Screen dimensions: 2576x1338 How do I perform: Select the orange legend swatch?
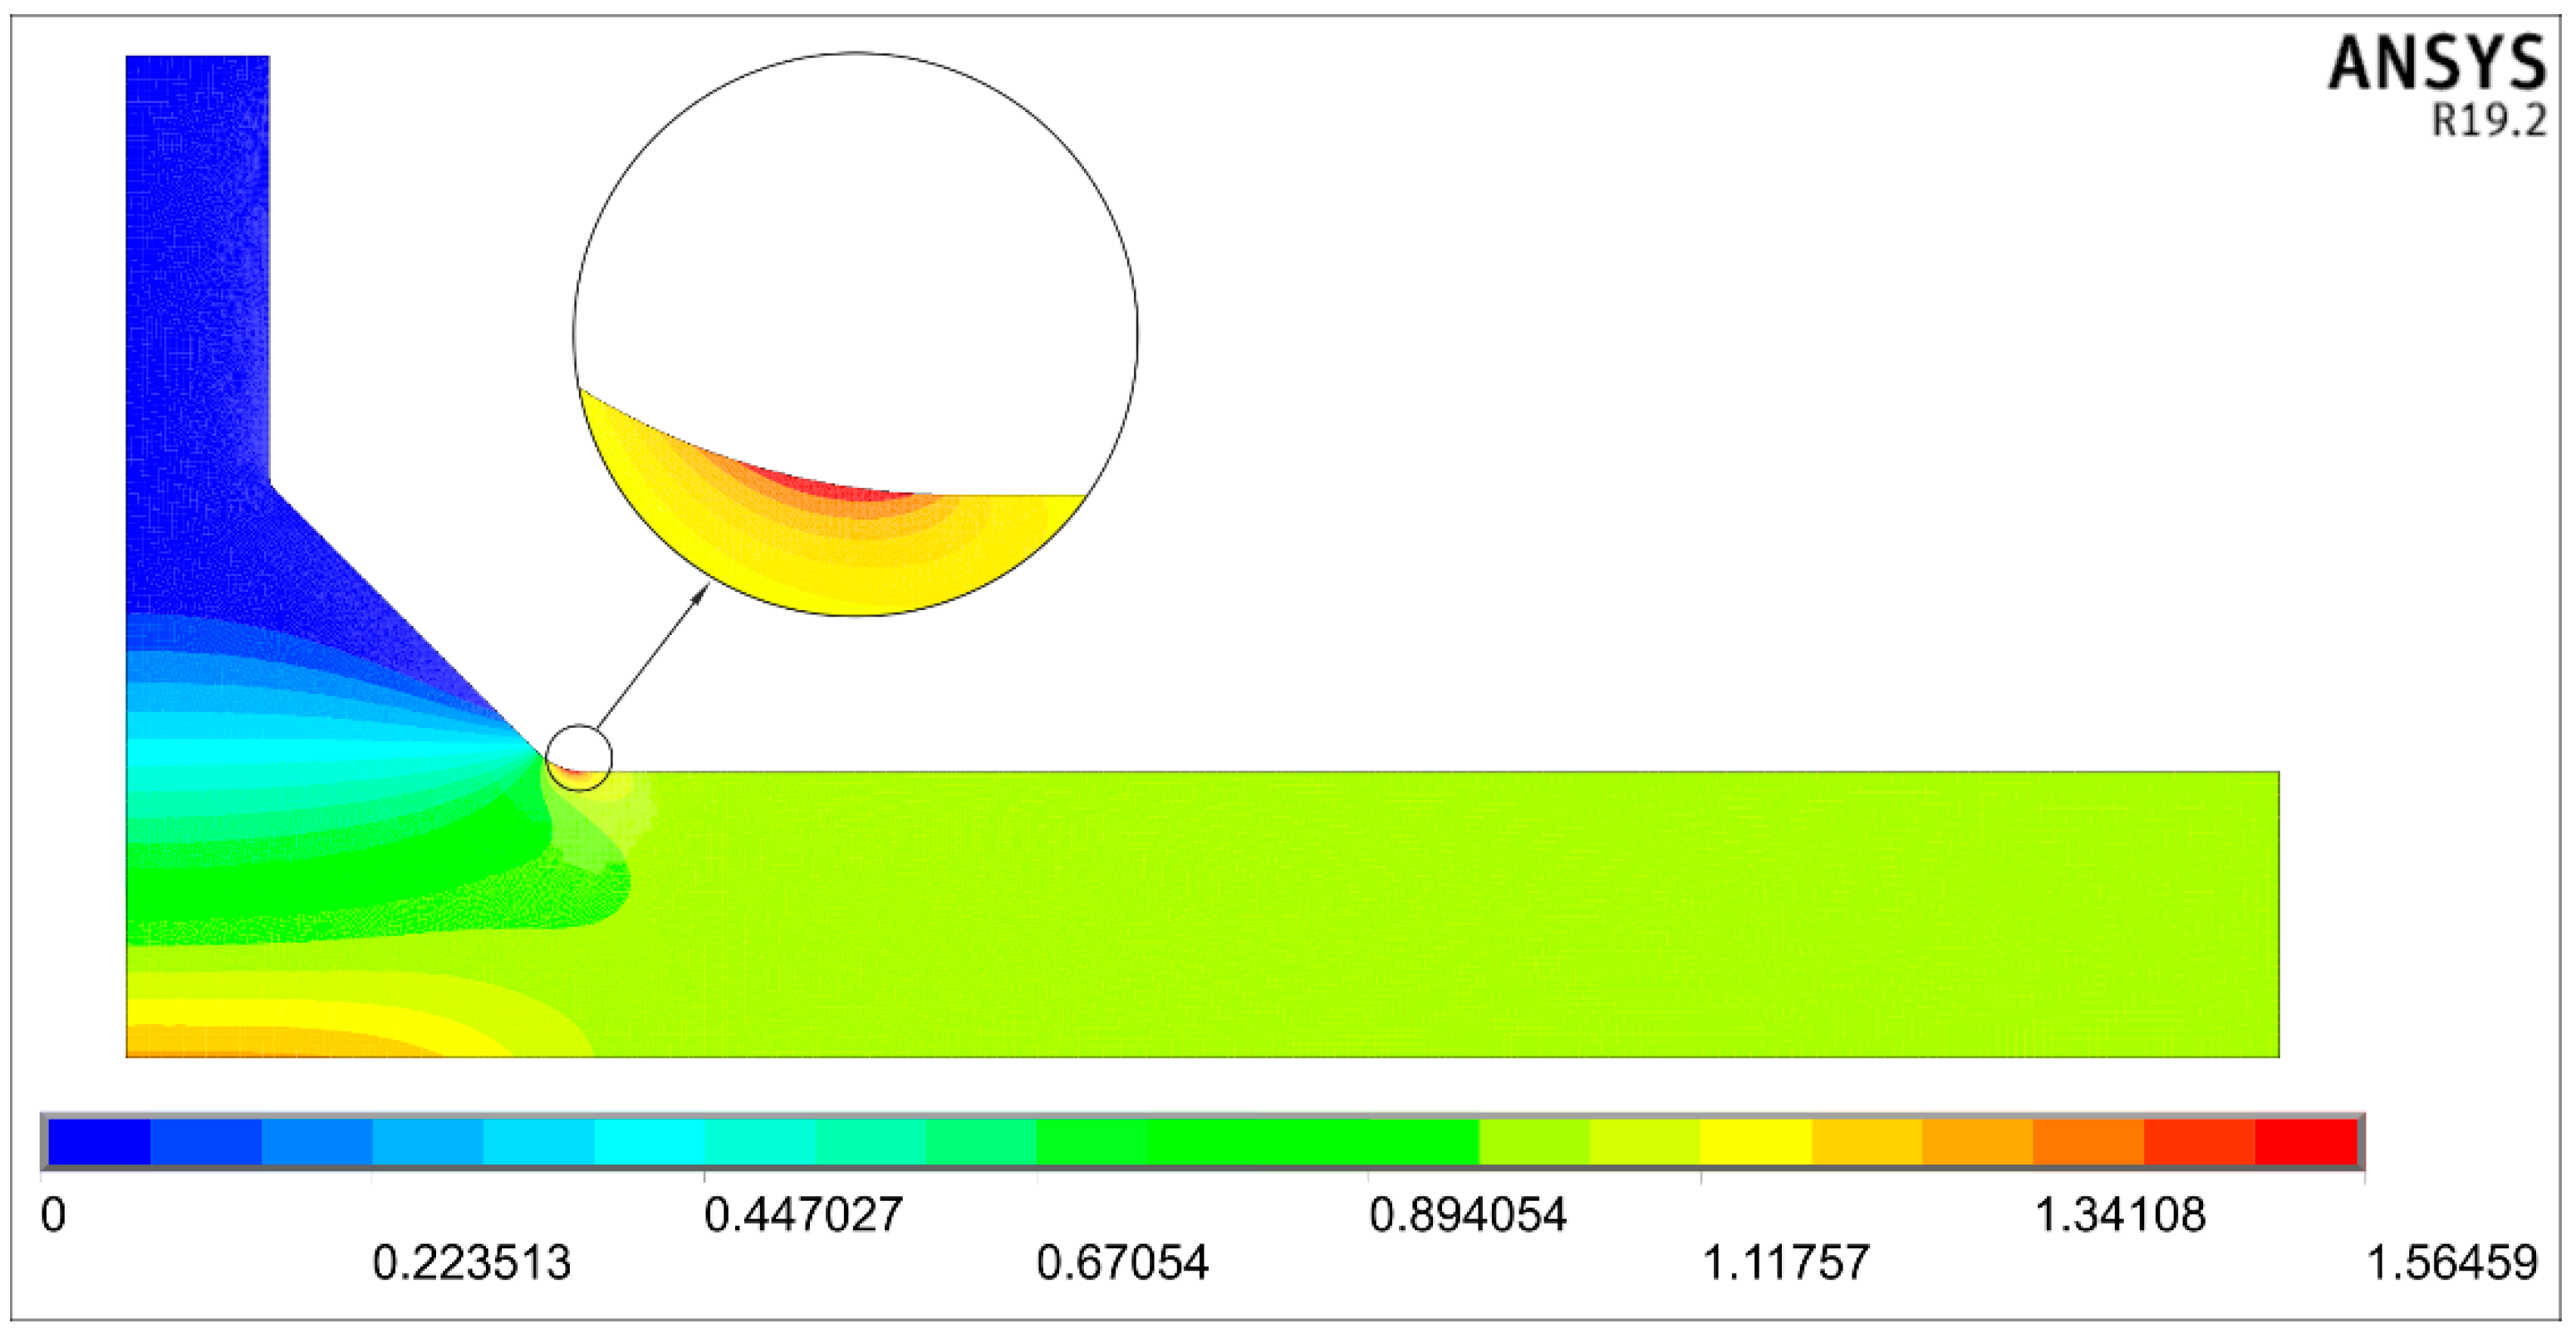1977,1141
